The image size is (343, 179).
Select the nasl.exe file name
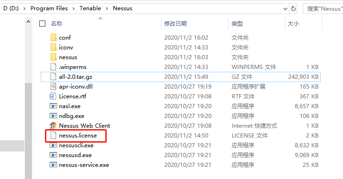[70, 106]
